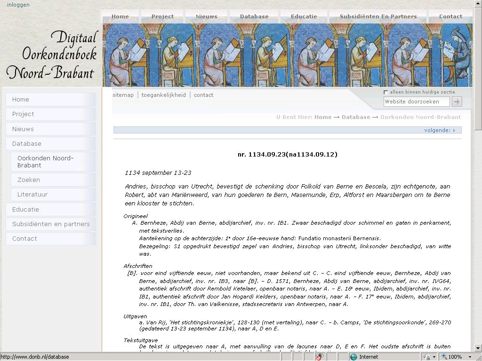
Task: Click the 'Origineel' section heading
Action: [x=136, y=216]
